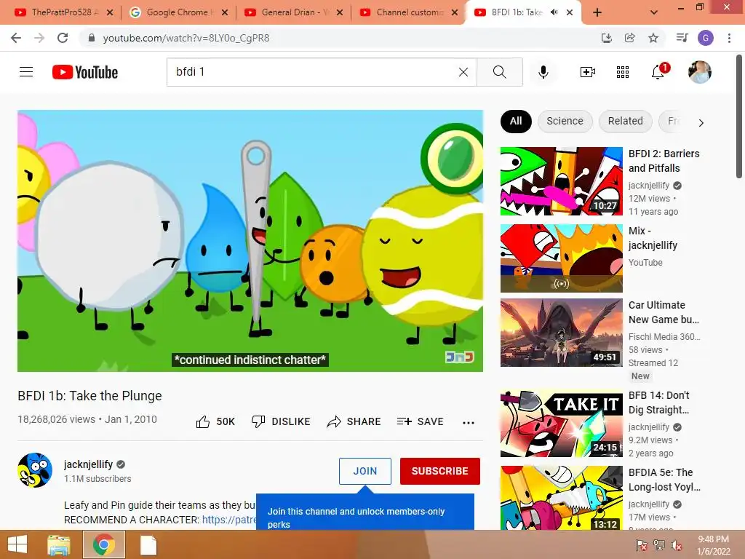Save the video to a playlist
Image resolution: width=745 pixels, height=559 pixels.
pos(420,421)
